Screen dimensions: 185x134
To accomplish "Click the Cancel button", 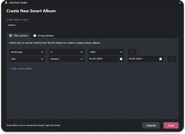I will 151,126.
